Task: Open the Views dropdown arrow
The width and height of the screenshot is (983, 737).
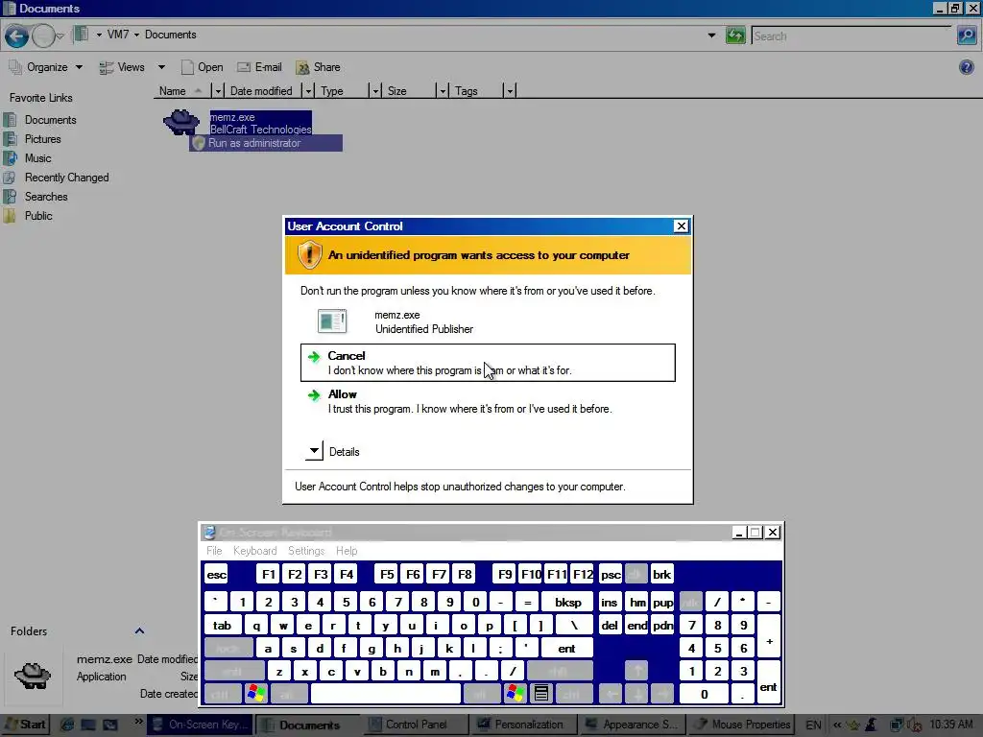Action: [161, 67]
